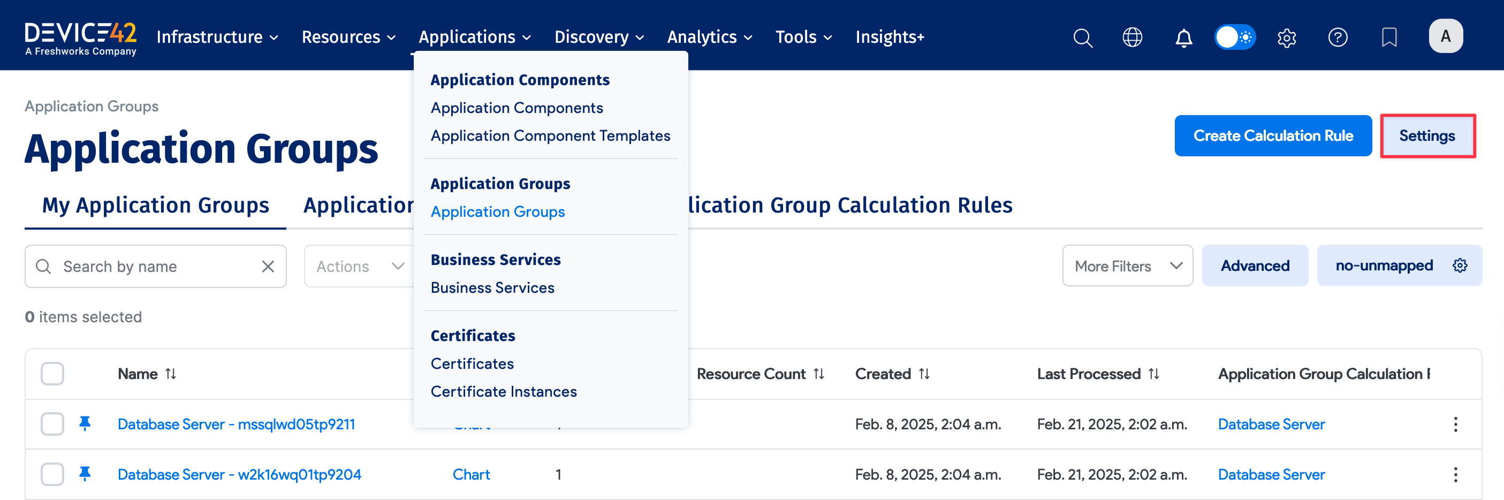Image resolution: width=1504 pixels, height=500 pixels.
Task: Open the notifications bell
Action: pos(1183,37)
